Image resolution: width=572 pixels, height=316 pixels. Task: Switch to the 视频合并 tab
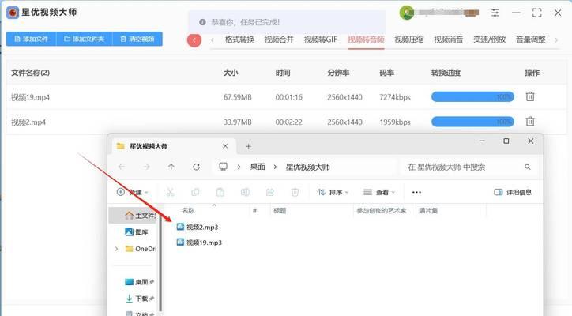(x=279, y=39)
